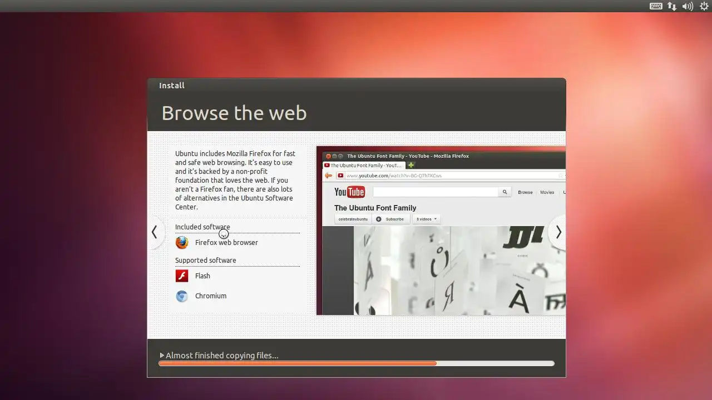The width and height of the screenshot is (712, 400).
Task: Click the Install window title
Action: pyautogui.click(x=172, y=86)
